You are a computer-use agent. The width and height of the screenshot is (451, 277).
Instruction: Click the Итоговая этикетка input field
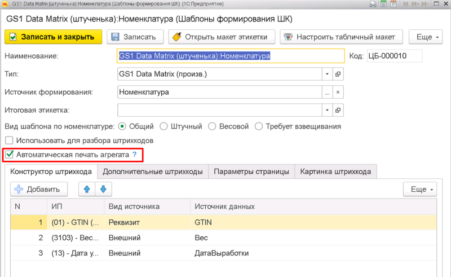click(219, 110)
